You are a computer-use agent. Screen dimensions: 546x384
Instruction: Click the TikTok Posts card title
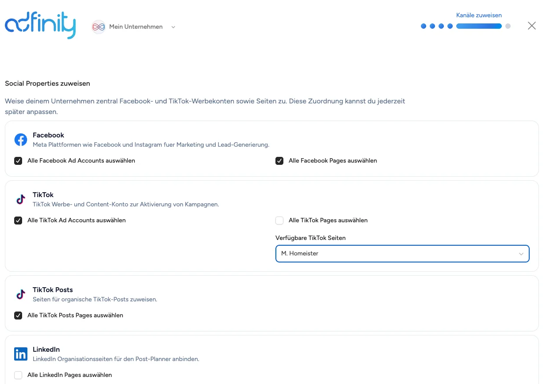click(x=53, y=290)
